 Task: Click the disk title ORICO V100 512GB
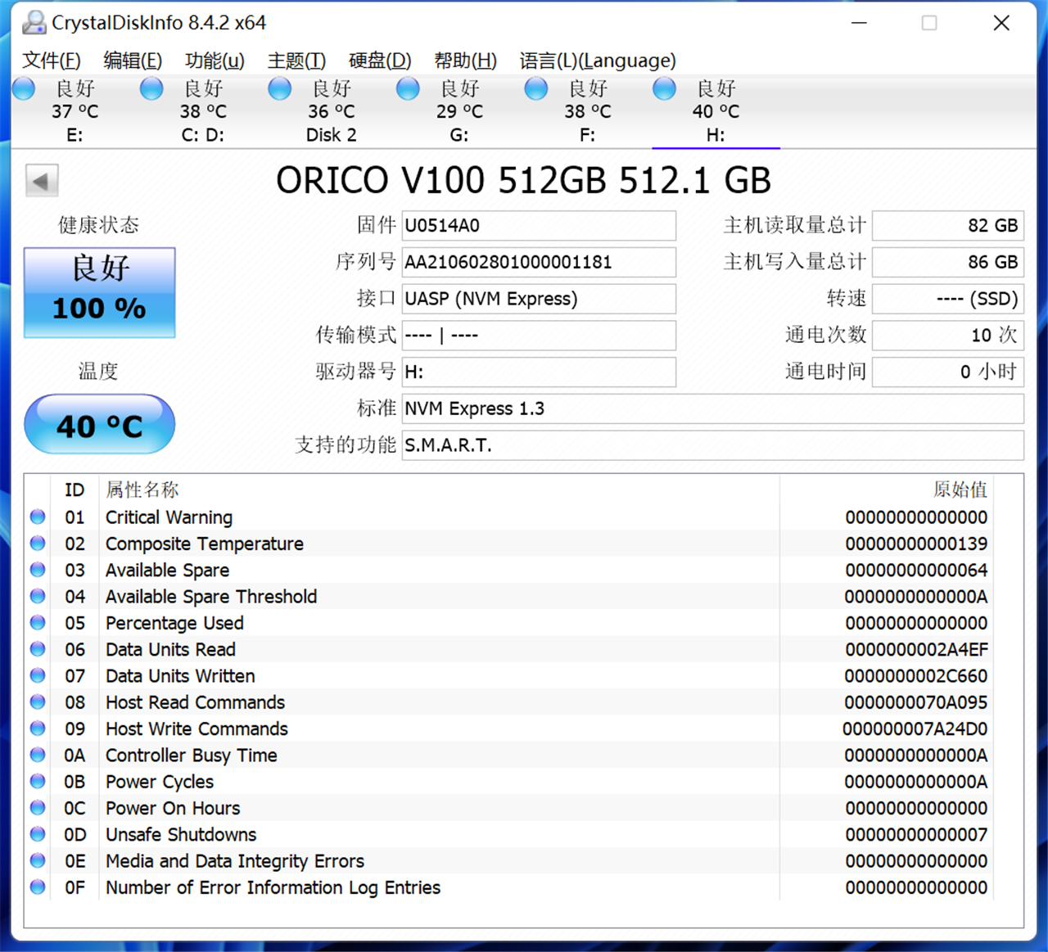[524, 181]
